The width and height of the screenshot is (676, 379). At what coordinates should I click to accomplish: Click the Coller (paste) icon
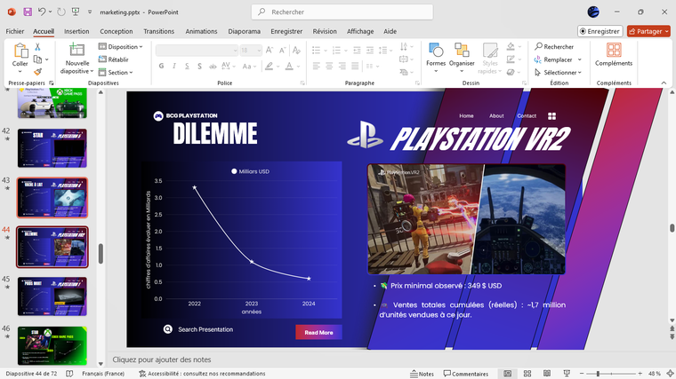coord(20,51)
